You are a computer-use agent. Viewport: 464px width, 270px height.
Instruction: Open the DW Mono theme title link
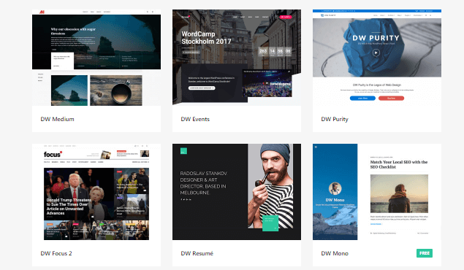[335, 253]
